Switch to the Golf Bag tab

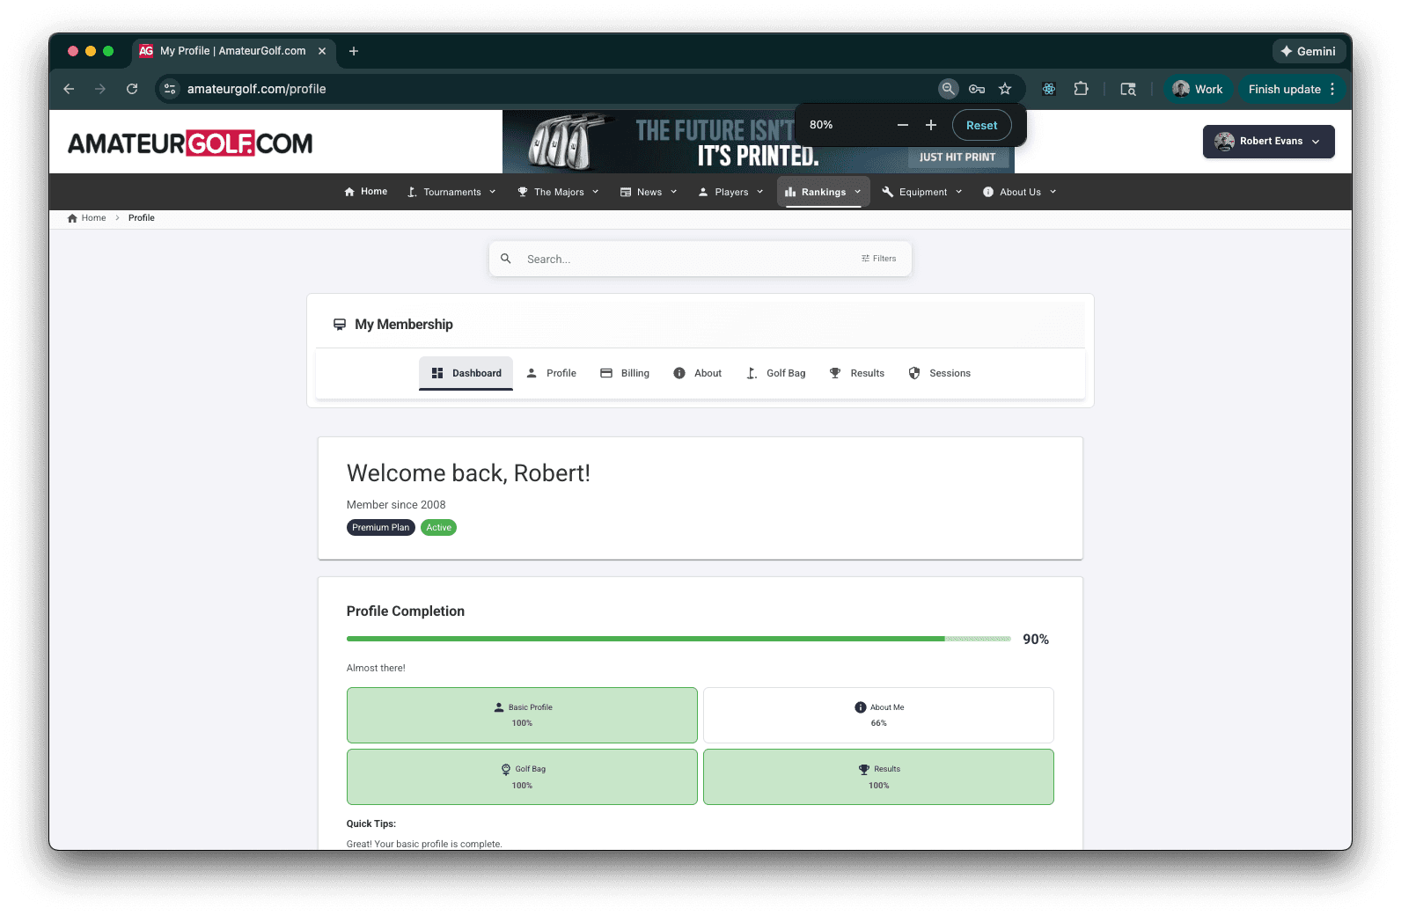pyautogui.click(x=775, y=373)
